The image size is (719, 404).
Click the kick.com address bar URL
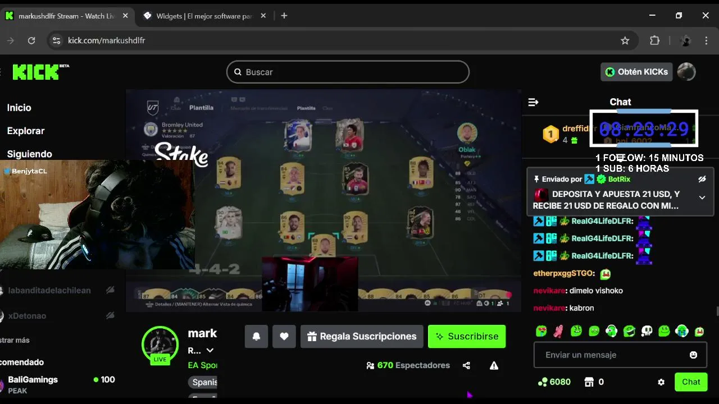coord(106,40)
